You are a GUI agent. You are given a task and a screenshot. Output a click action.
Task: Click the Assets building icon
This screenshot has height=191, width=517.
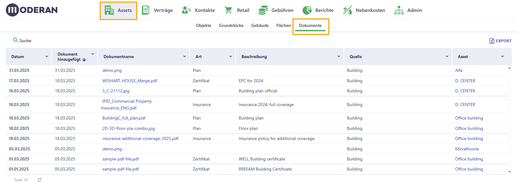click(109, 10)
